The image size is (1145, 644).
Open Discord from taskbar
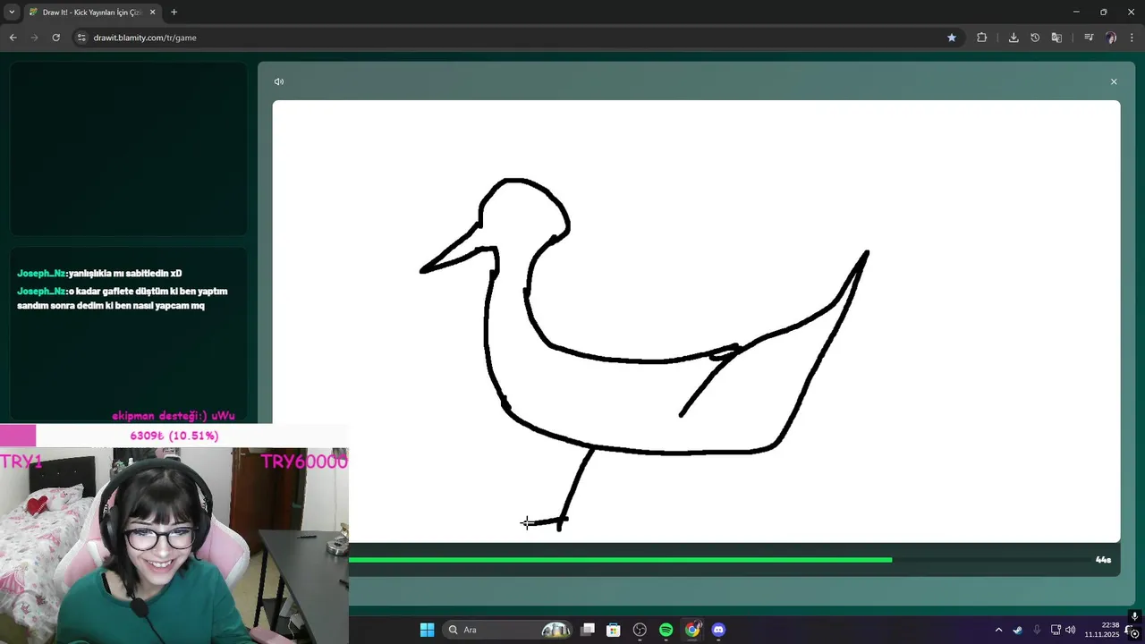(718, 630)
